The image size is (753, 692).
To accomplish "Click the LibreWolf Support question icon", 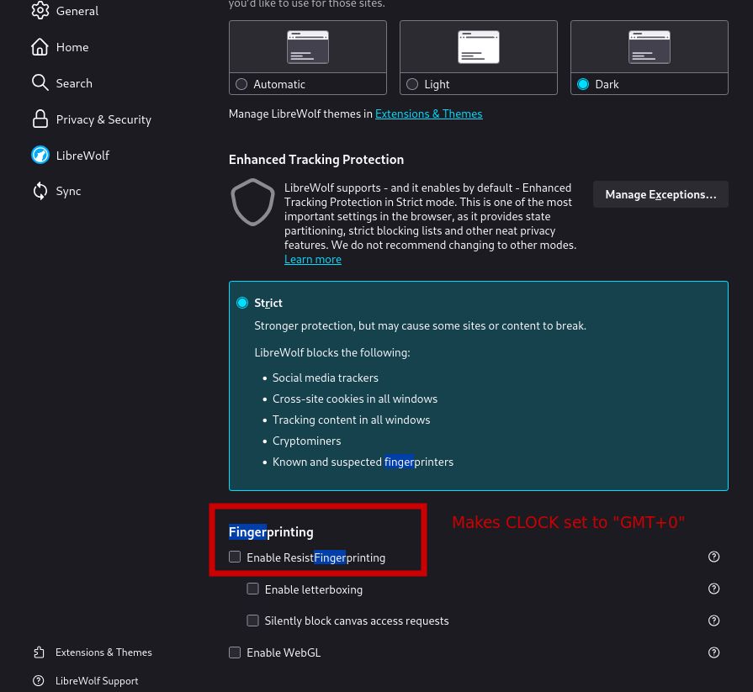I will click(x=39, y=680).
